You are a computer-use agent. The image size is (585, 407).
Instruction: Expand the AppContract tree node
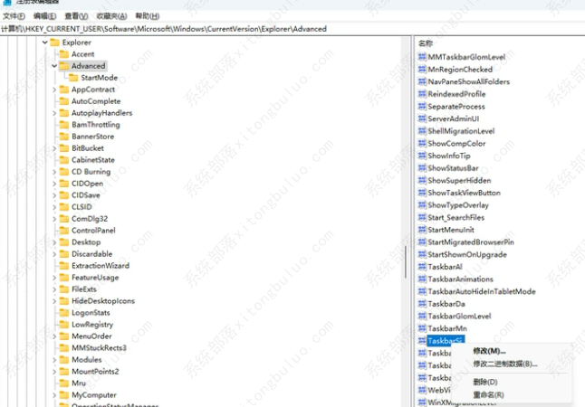[x=54, y=90]
